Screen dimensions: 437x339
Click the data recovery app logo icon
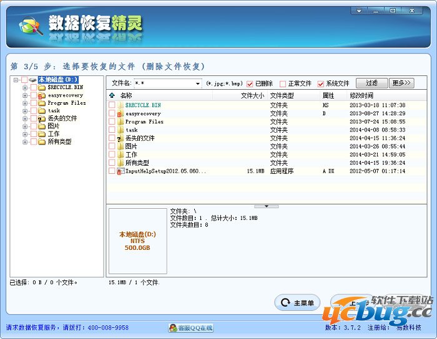(31, 26)
